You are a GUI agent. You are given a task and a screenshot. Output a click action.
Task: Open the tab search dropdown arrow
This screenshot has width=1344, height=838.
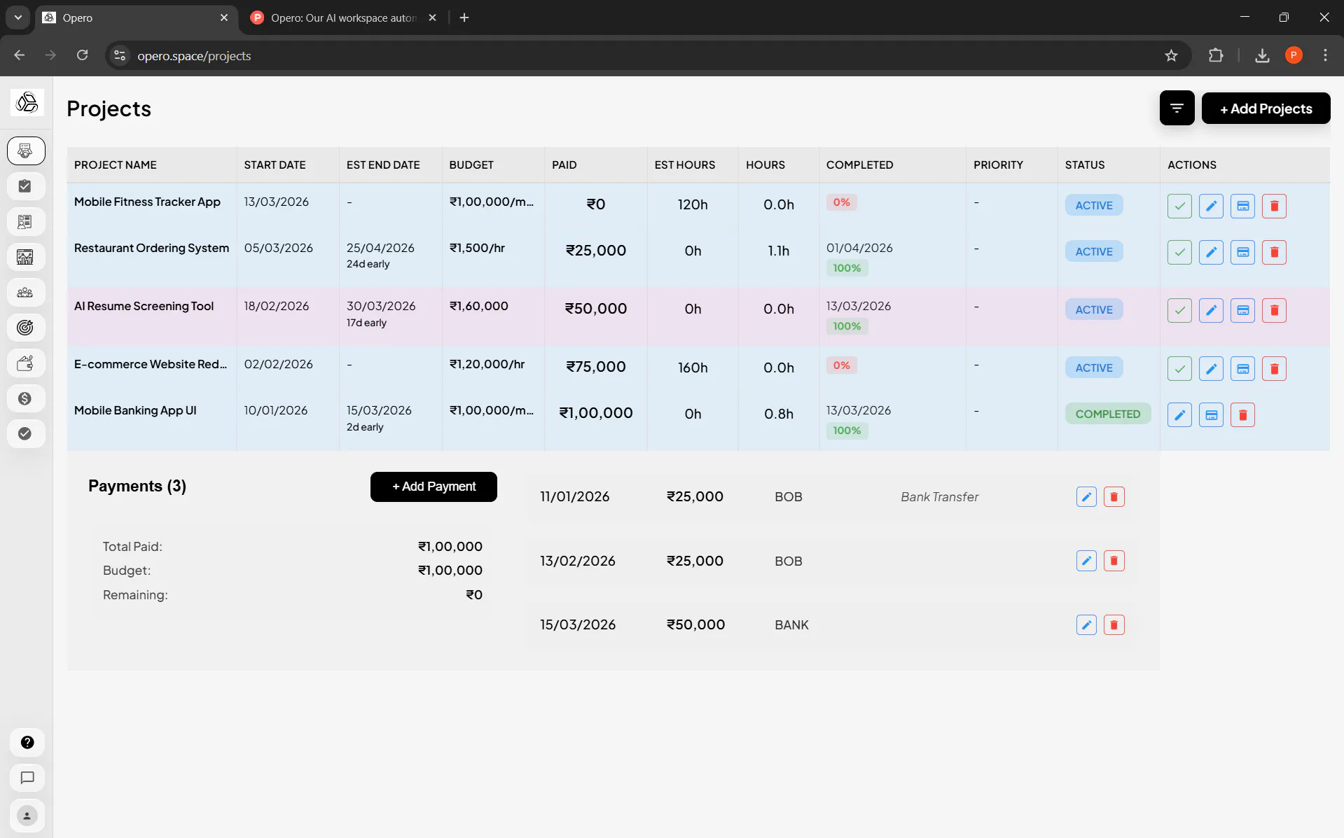[18, 18]
